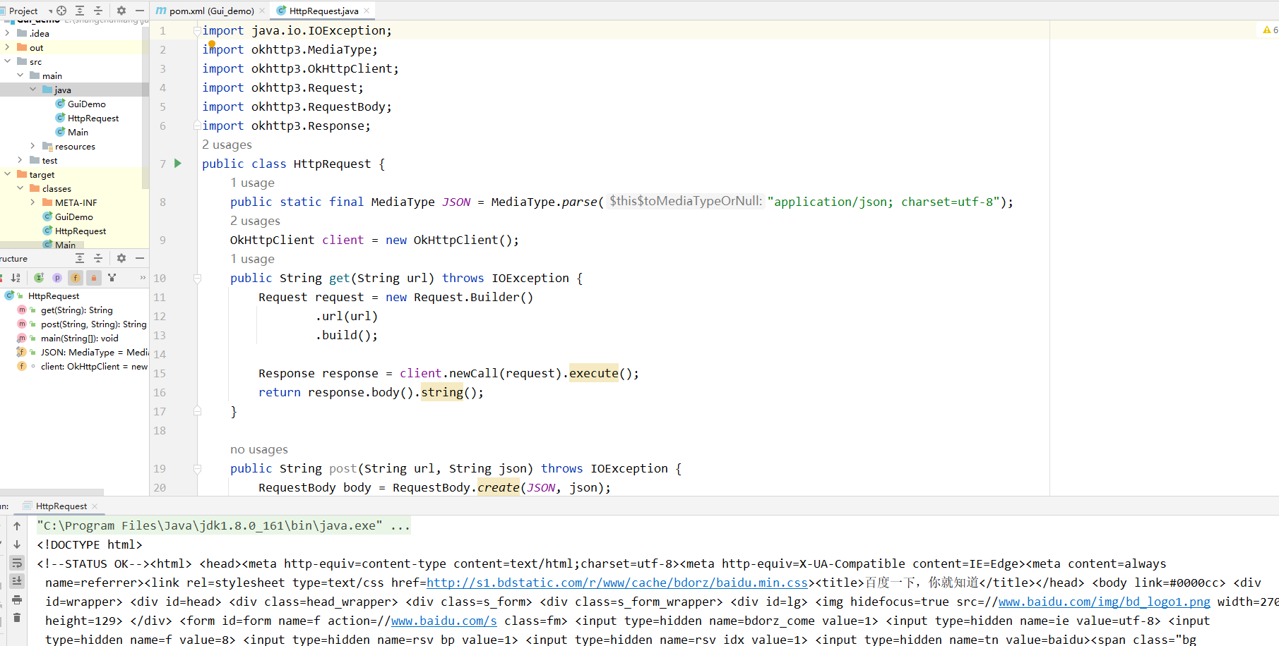1279x646 pixels.
Task: Select post(String, String) in Structure
Action: [x=93, y=324]
